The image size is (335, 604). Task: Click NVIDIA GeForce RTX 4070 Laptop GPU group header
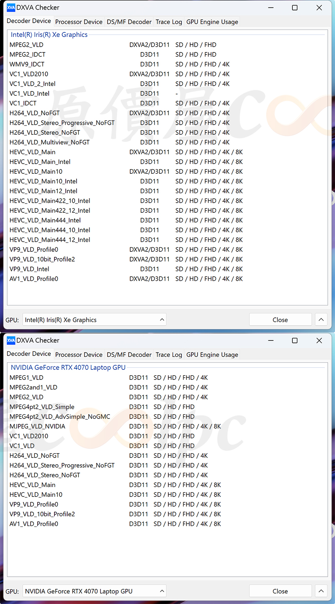click(x=68, y=368)
